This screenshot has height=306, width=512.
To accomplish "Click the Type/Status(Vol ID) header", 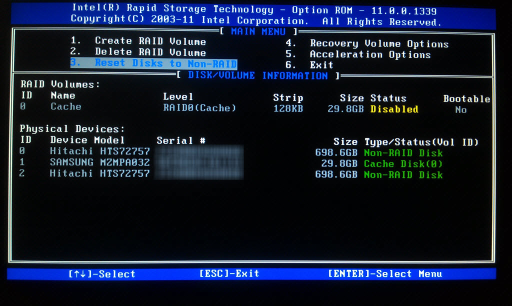I will (x=421, y=142).
